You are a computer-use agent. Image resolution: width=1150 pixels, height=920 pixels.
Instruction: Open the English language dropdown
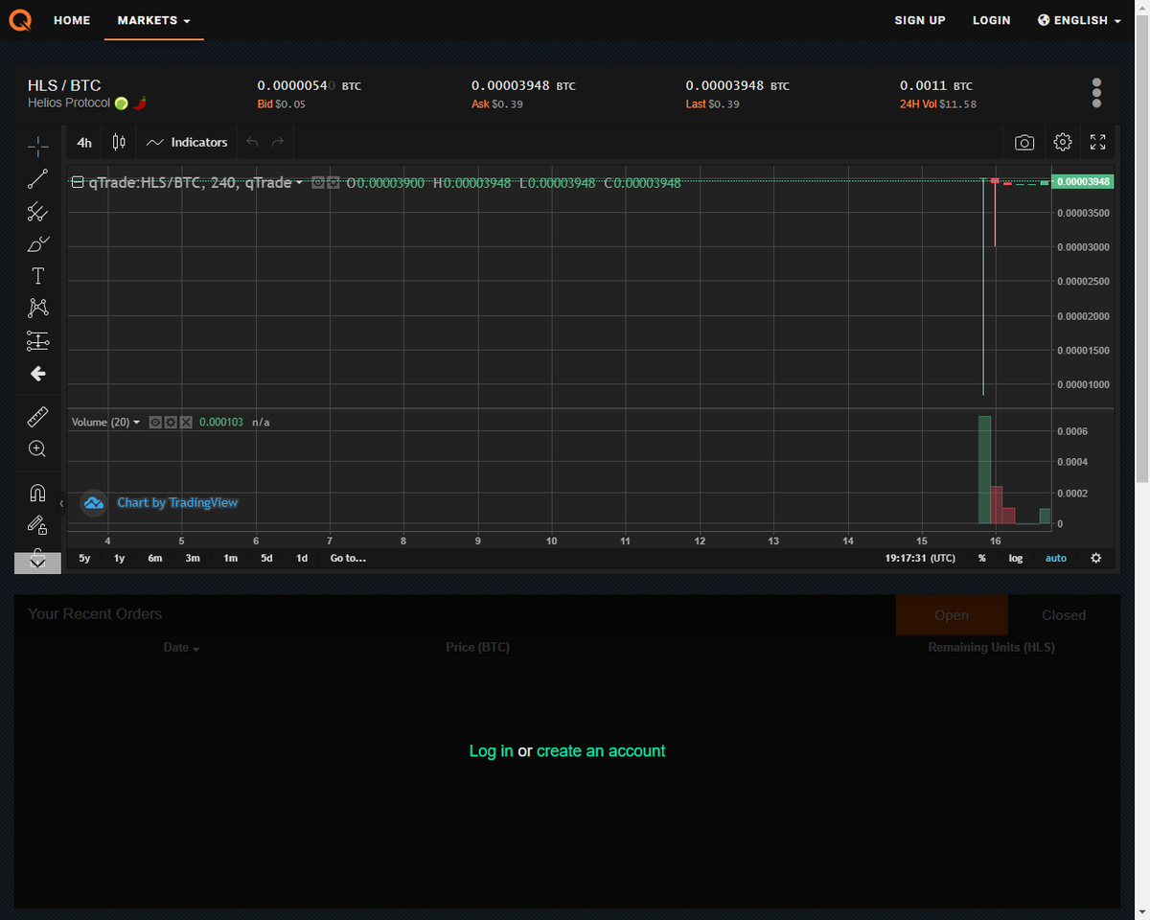tap(1079, 20)
